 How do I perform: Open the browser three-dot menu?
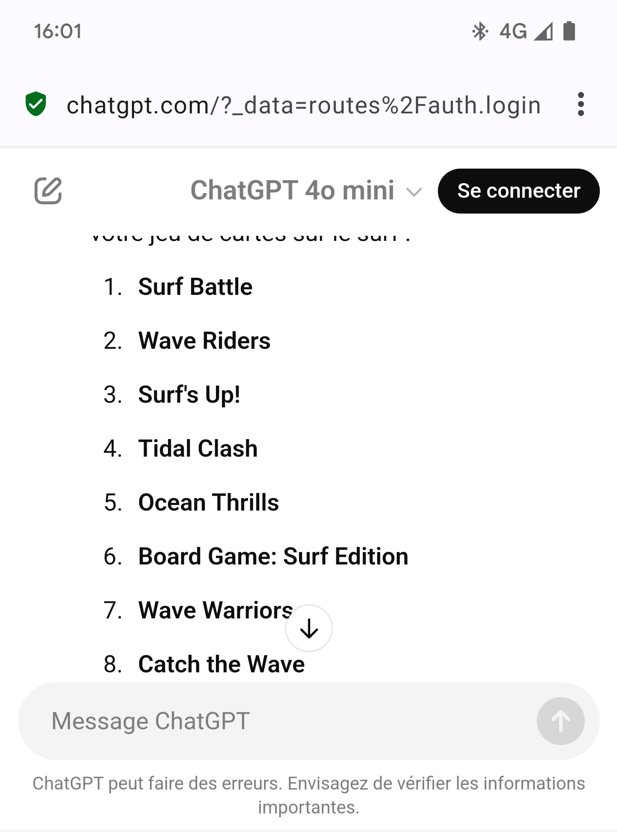pos(581,104)
